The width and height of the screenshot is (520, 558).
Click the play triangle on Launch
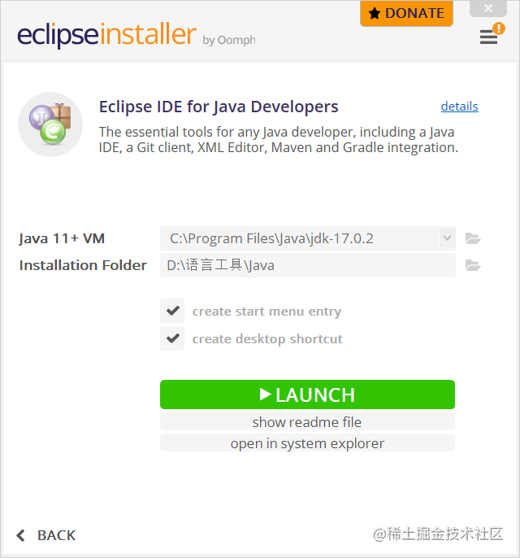(265, 395)
